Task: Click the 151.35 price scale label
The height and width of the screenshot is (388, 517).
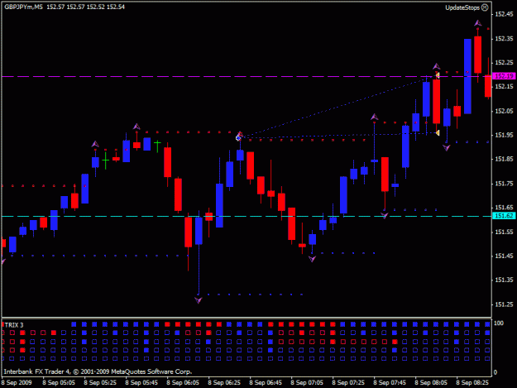Action: (x=504, y=280)
